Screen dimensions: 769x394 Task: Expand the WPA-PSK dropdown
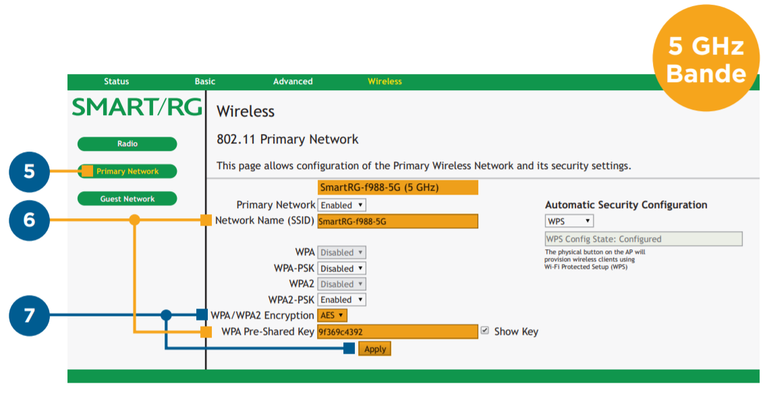pyautogui.click(x=342, y=268)
